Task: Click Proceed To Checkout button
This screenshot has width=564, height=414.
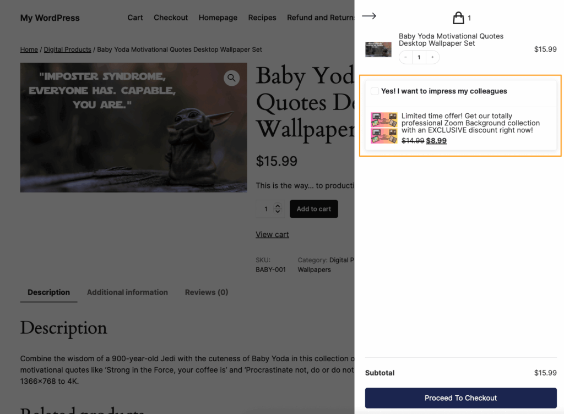Action: click(461, 398)
